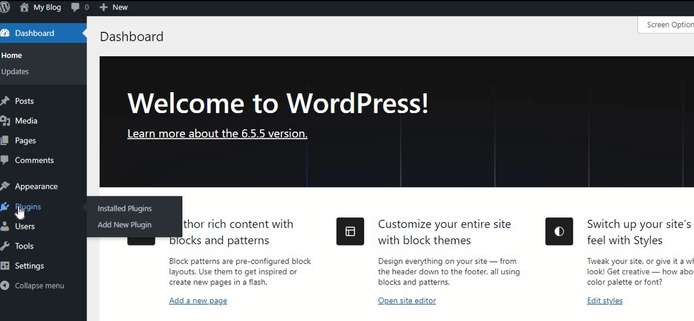Click the Edit styles link
This screenshot has height=321, width=694.
click(x=605, y=301)
